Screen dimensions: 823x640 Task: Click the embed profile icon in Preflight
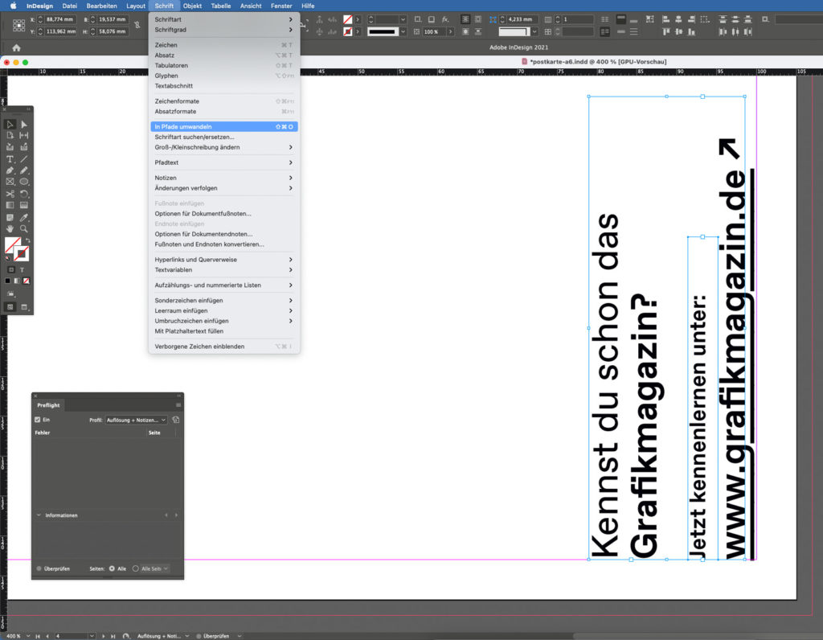pyautogui.click(x=176, y=420)
